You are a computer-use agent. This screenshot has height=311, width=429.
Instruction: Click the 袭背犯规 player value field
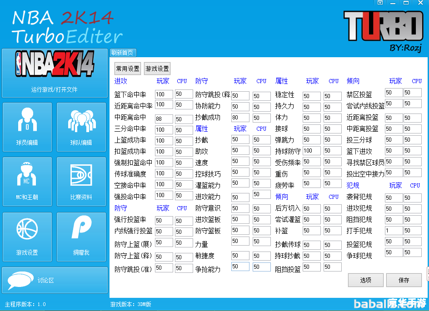tap(394, 197)
